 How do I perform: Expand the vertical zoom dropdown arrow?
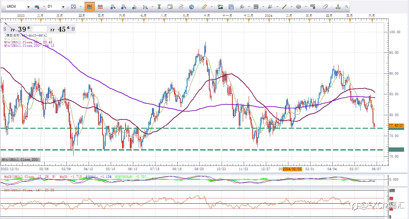(152, 6)
